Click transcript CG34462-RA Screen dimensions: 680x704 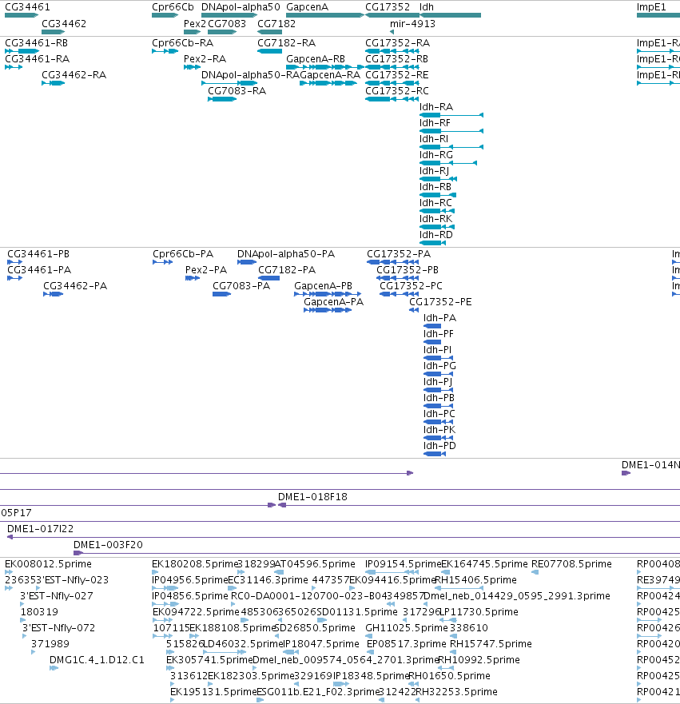click(x=54, y=83)
